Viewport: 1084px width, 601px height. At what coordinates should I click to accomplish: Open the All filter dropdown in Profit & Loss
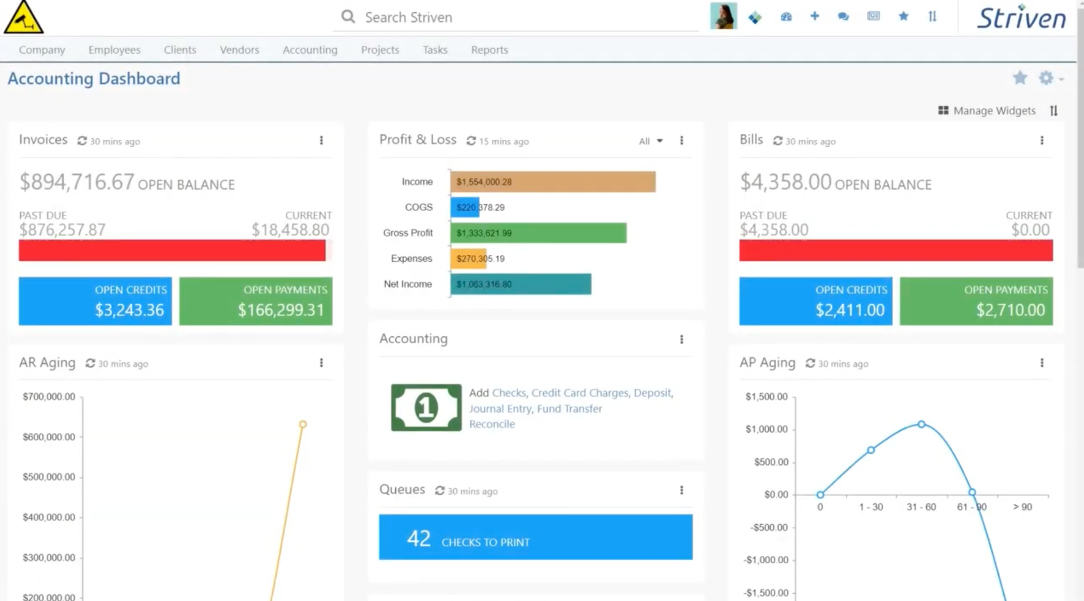(650, 141)
